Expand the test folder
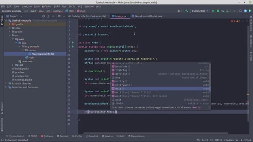253x142 pixels. [x=13, y=65]
